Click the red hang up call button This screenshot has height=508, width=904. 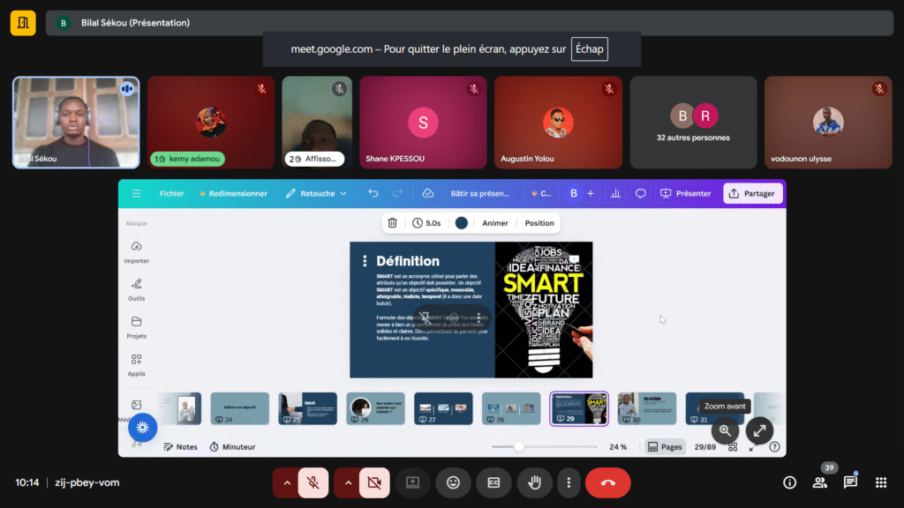[x=607, y=482]
